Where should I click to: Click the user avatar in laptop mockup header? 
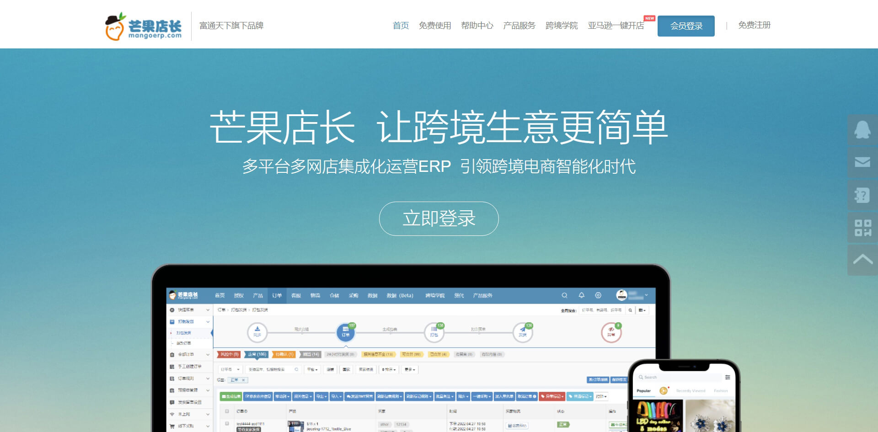pyautogui.click(x=621, y=295)
